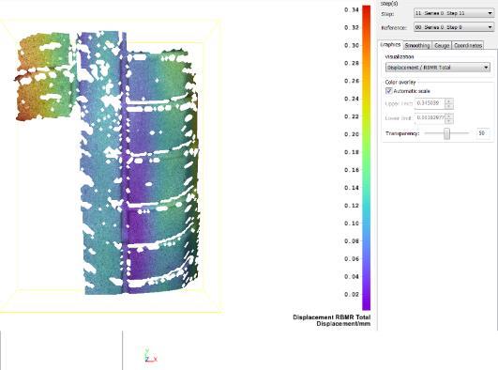Toggle the Automatic scale checkbox
Screen dimensions: 498x370
[x=389, y=91]
